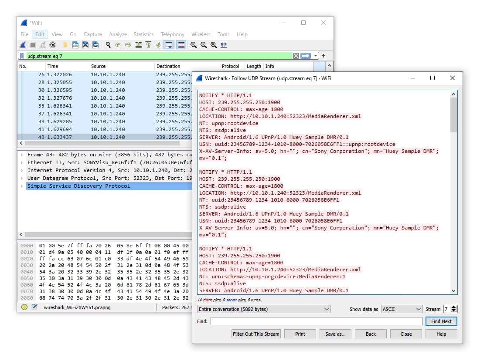This screenshot has width=487, height=361.
Task: Open the Wireless menu
Action: click(x=201, y=34)
